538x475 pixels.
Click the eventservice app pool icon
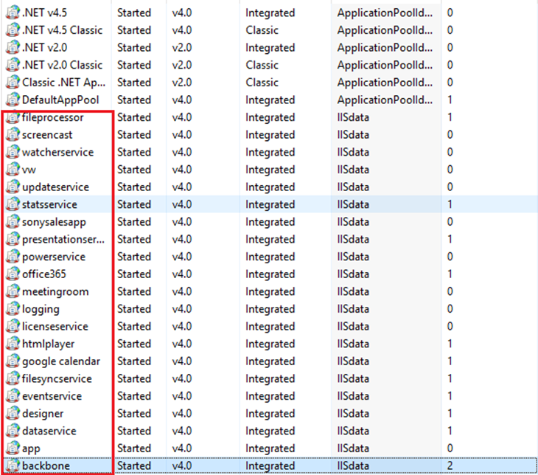[x=13, y=396]
